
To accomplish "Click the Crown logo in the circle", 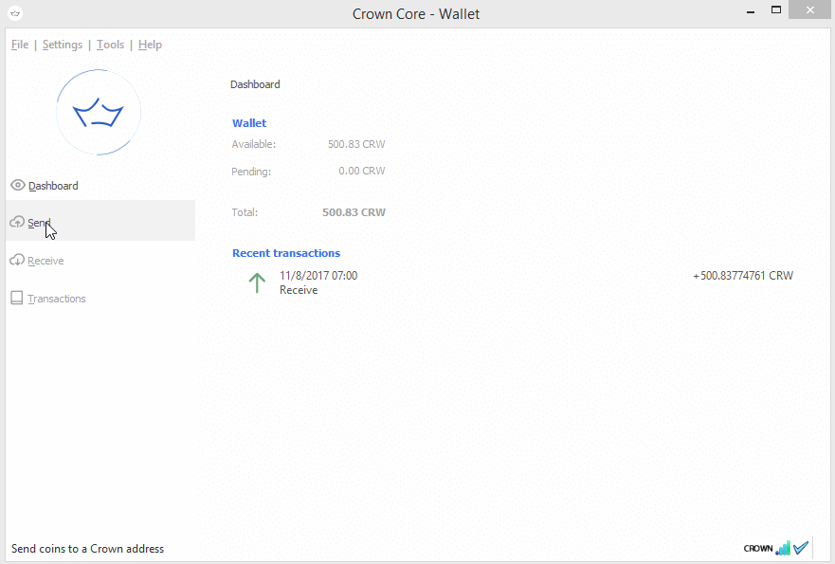I will 99,113.
